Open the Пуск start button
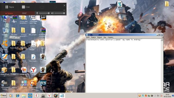174x98 pixels. pos(4,96)
